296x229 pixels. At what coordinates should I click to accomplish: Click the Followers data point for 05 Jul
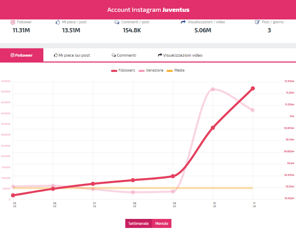coord(13,195)
